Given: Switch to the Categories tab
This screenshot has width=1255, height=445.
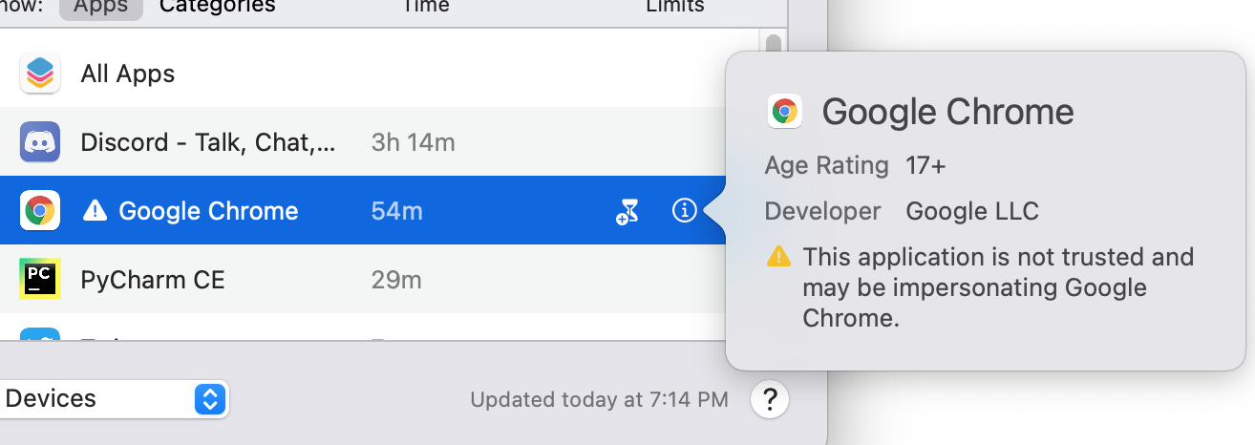Looking at the screenshot, I should tap(217, 7).
